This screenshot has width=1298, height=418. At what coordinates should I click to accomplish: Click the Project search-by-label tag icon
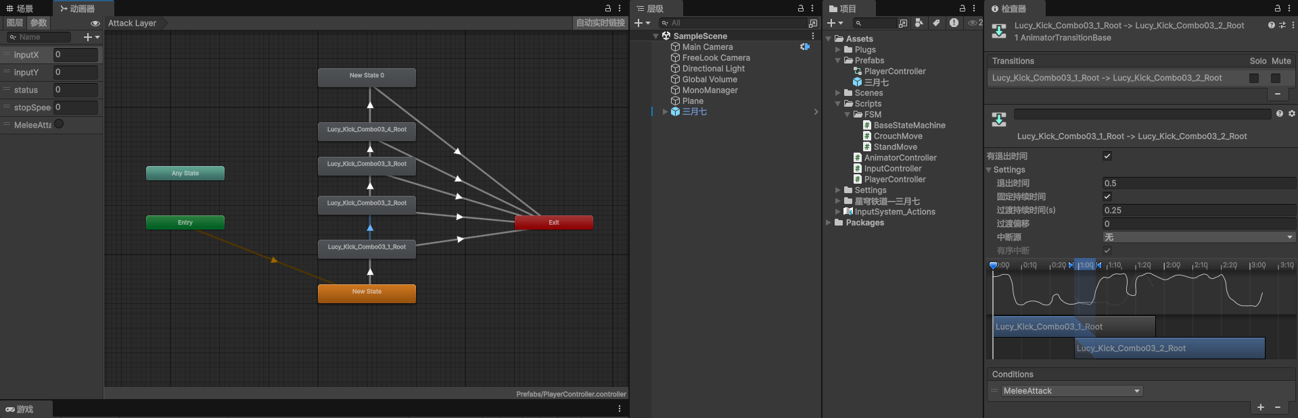tap(936, 23)
